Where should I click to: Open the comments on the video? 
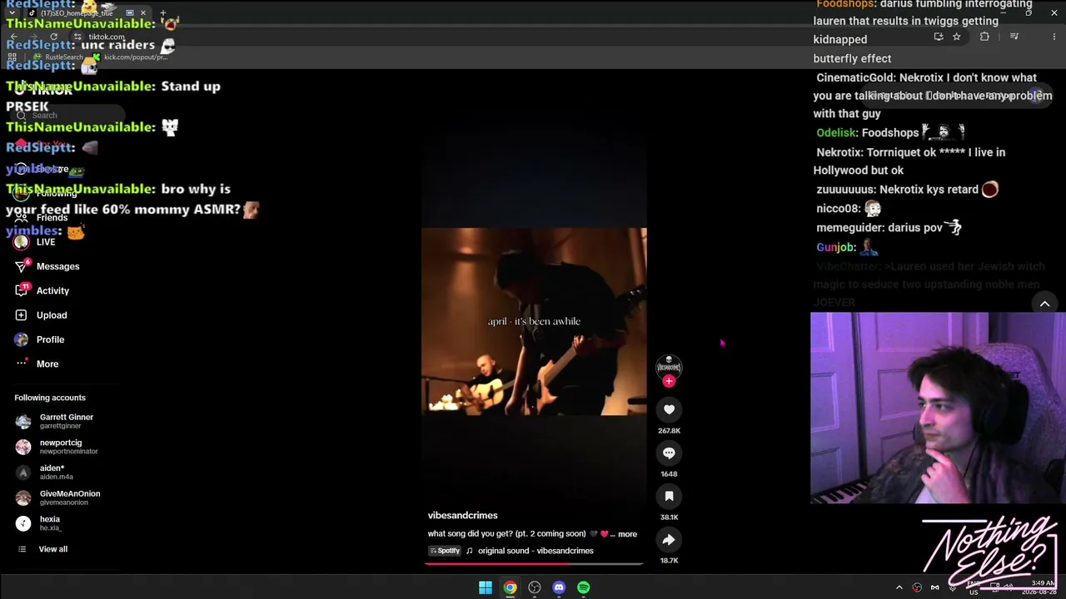pyautogui.click(x=669, y=453)
